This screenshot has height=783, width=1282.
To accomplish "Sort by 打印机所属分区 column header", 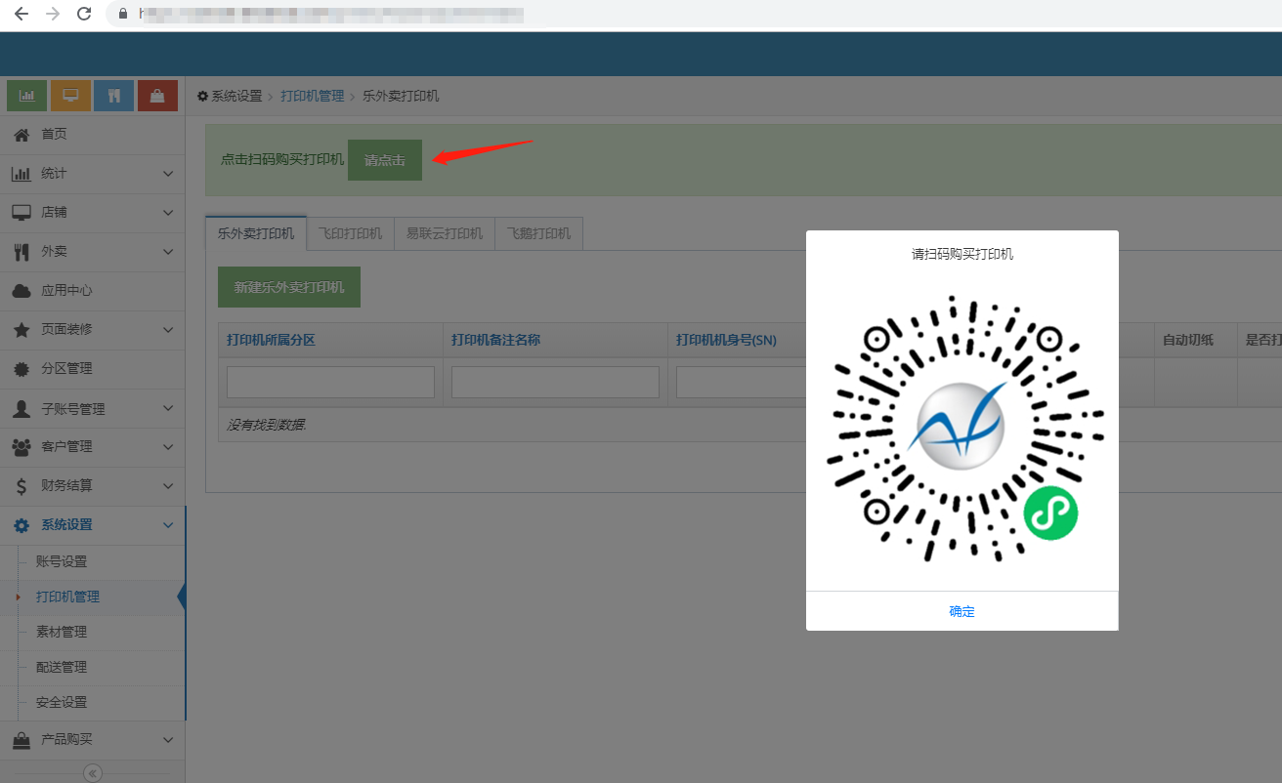I will coord(271,340).
